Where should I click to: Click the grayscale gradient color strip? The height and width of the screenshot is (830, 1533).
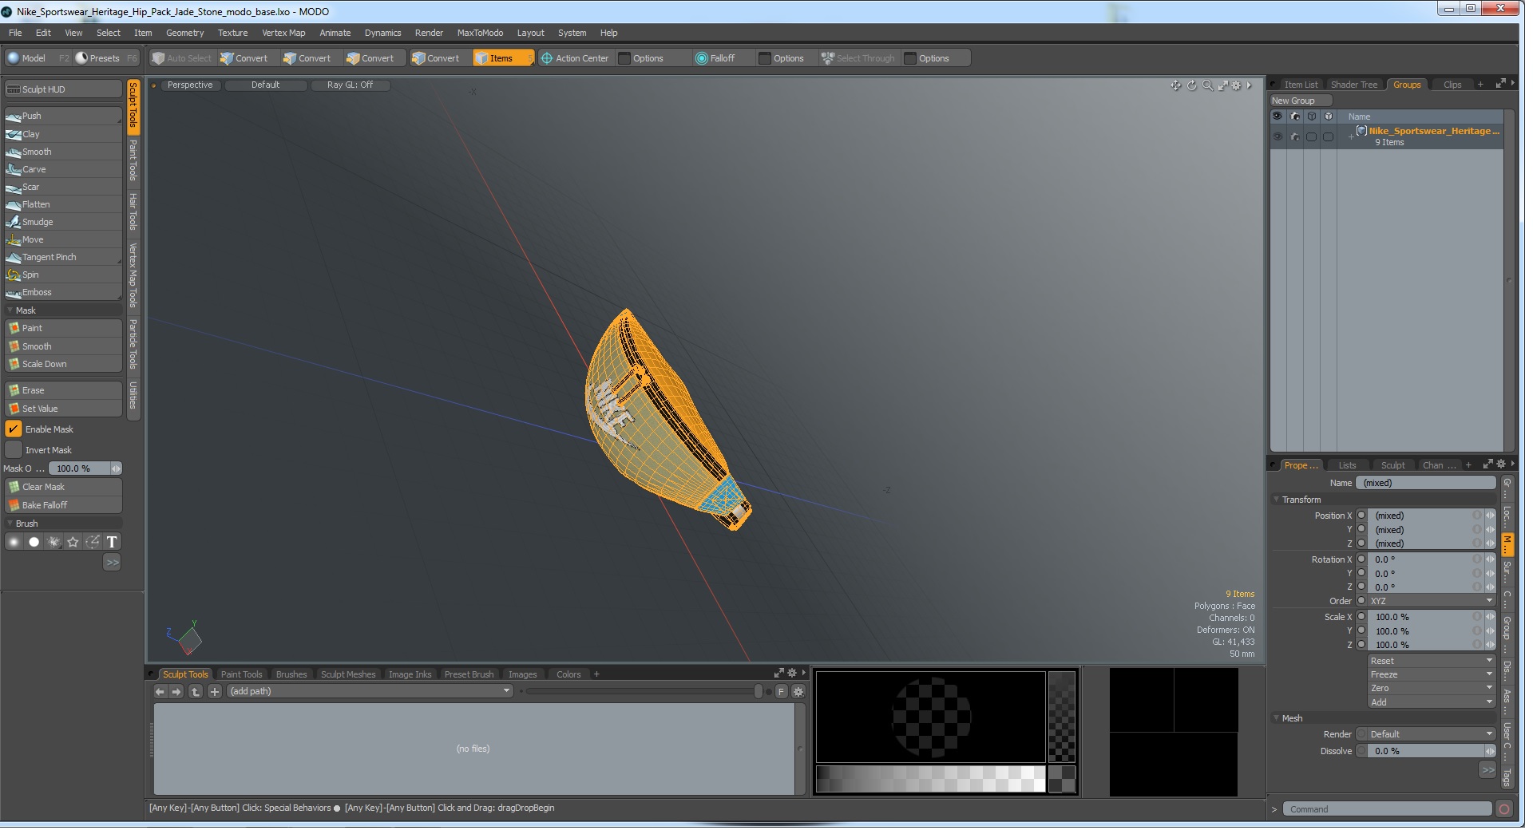point(931,781)
